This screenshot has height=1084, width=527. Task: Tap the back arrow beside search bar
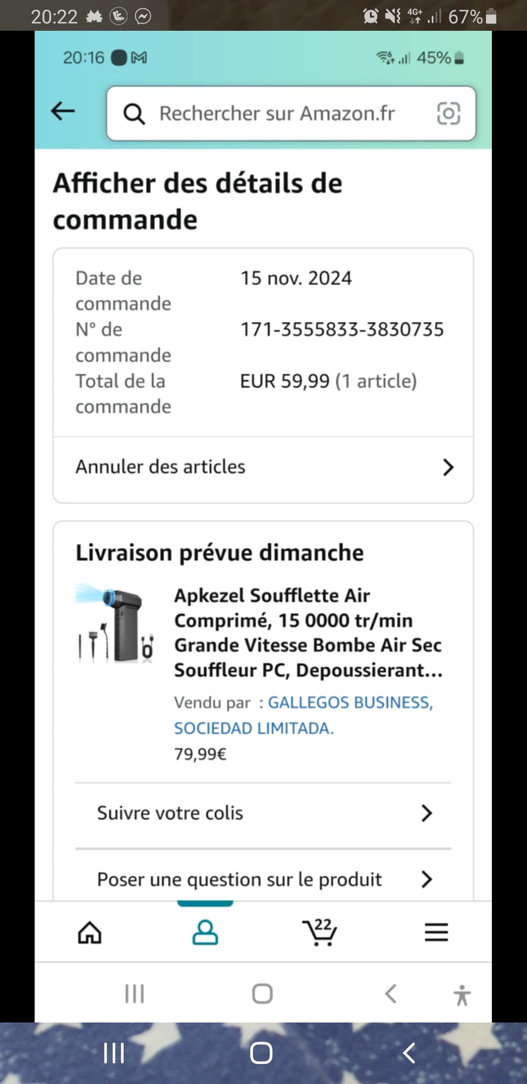pyautogui.click(x=63, y=111)
